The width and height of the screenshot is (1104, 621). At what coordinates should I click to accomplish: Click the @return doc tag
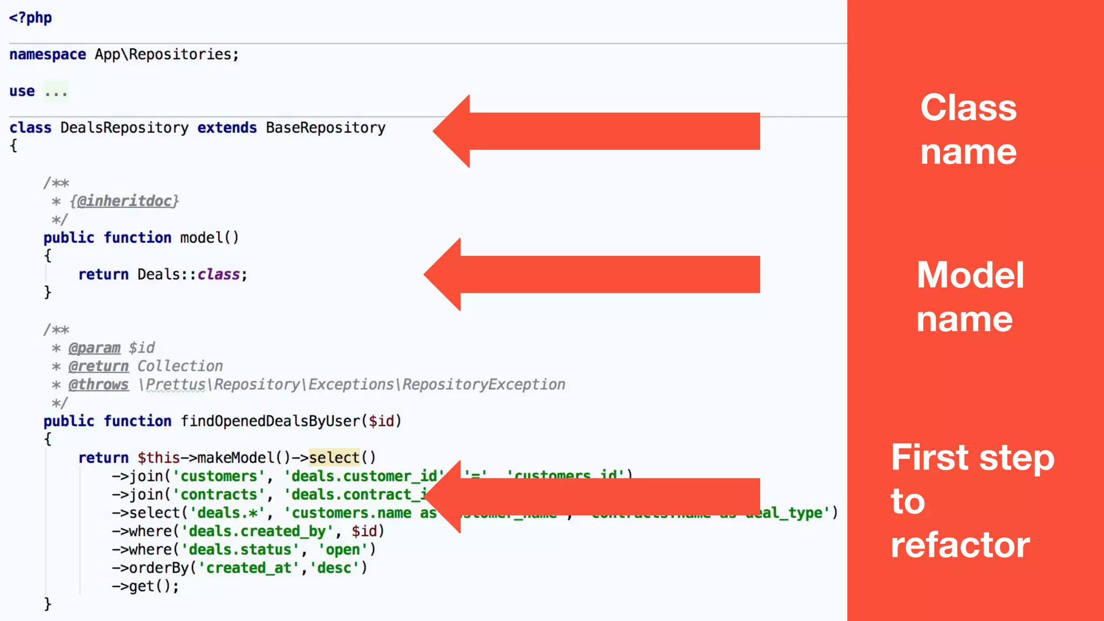[x=98, y=366]
